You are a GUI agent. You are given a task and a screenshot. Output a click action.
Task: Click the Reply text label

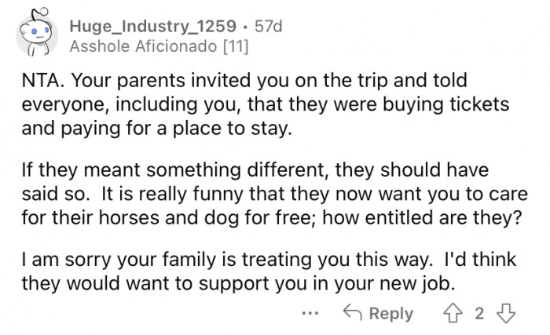[x=390, y=313]
